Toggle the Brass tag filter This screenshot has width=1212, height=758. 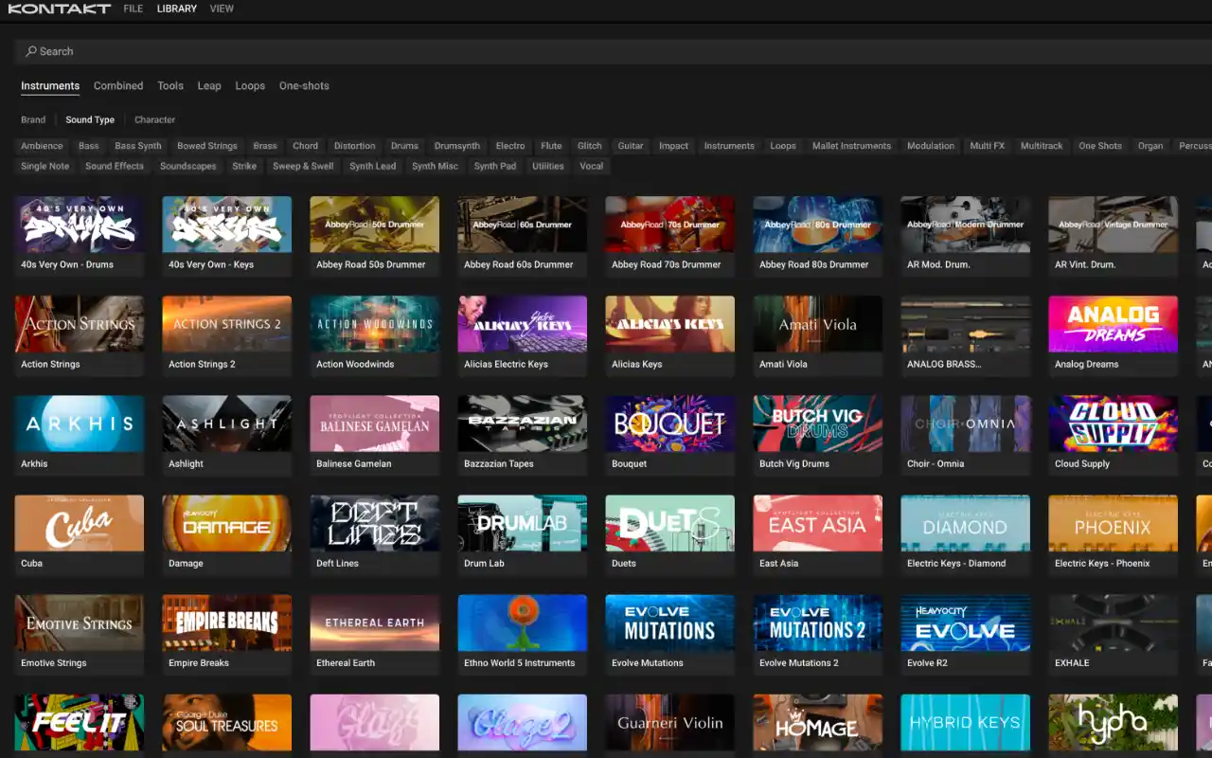pos(265,146)
